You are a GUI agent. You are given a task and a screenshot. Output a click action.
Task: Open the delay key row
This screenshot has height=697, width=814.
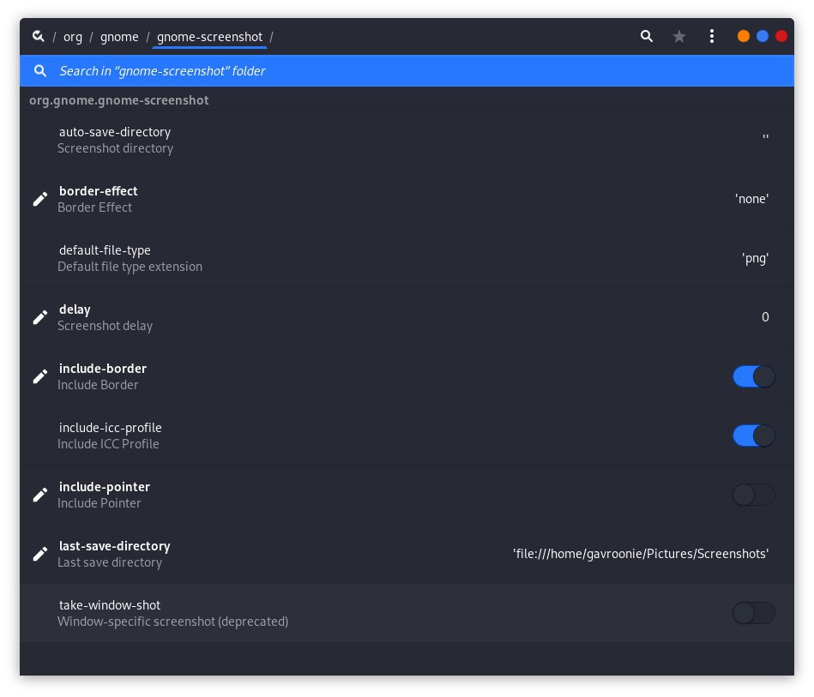[407, 317]
